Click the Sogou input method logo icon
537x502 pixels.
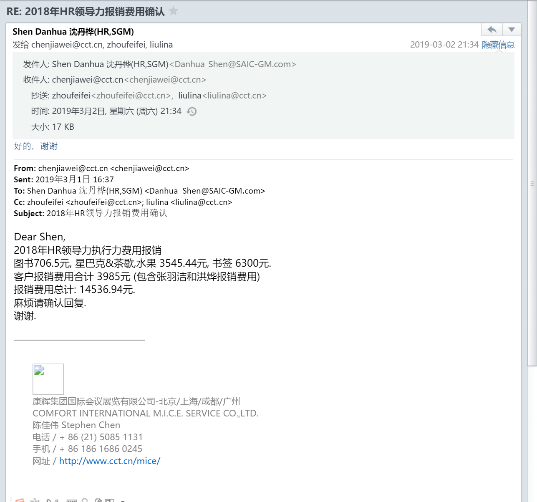pyautogui.click(x=20, y=499)
